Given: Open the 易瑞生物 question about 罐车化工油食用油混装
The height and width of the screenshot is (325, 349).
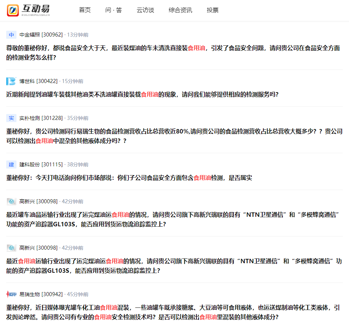Looking at the screenshot, I should tap(173, 312).
